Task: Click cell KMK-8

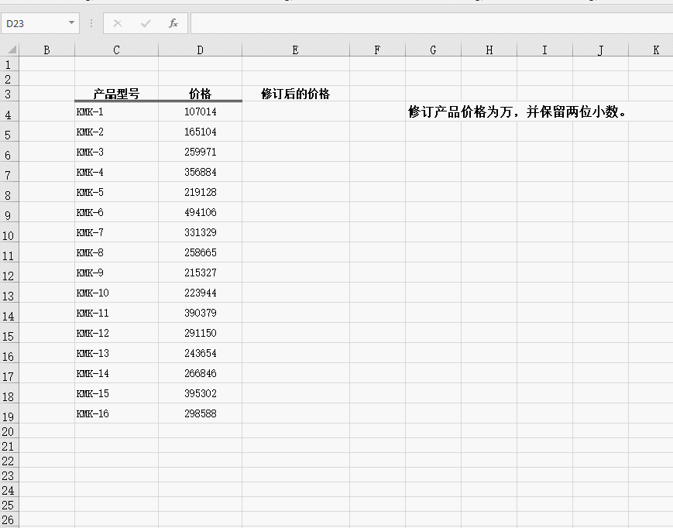Action: (116, 252)
